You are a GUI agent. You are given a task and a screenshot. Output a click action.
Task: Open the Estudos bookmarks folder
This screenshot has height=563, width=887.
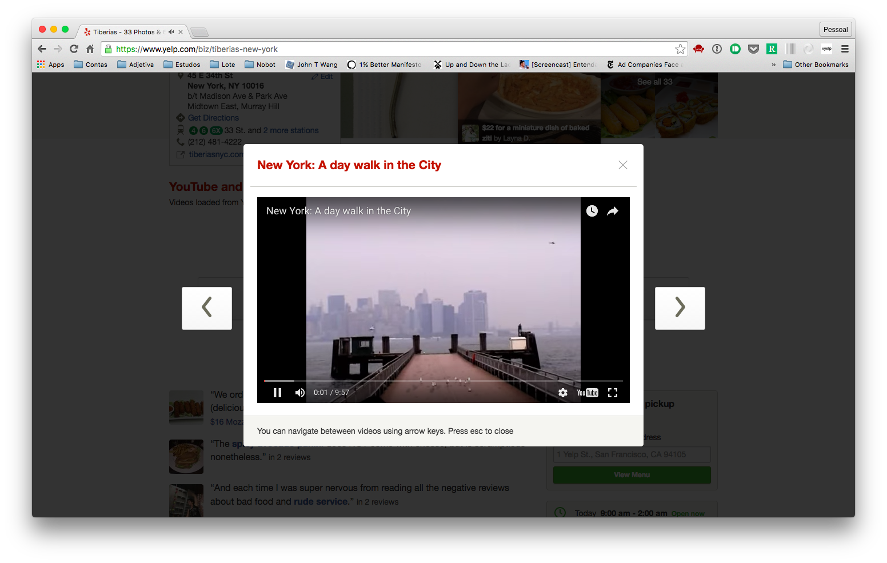pyautogui.click(x=182, y=65)
